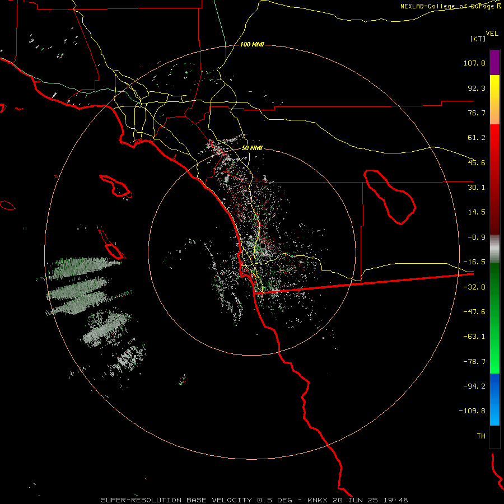Pick the black TH segment of the color bar
Image resolution: width=504 pixels, height=504 pixels.
pyautogui.click(x=494, y=436)
